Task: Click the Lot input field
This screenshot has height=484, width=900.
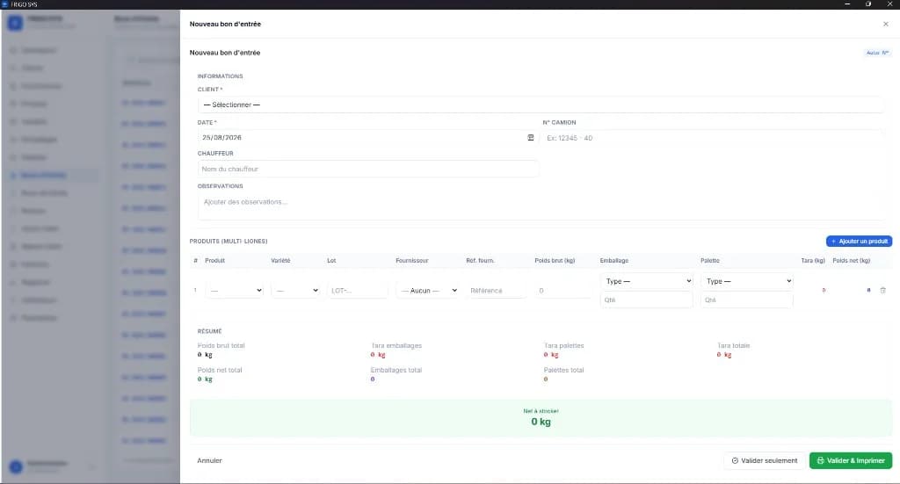Action: (358, 291)
